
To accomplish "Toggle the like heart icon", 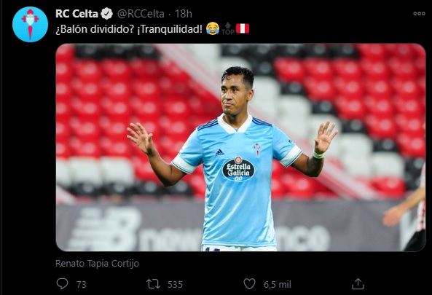I will tap(249, 283).
